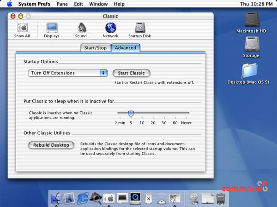Image resolution: width=277 pixels, height=207 pixels.
Task: Open the Turn Off Extensions dropdown
Action: click(x=68, y=73)
